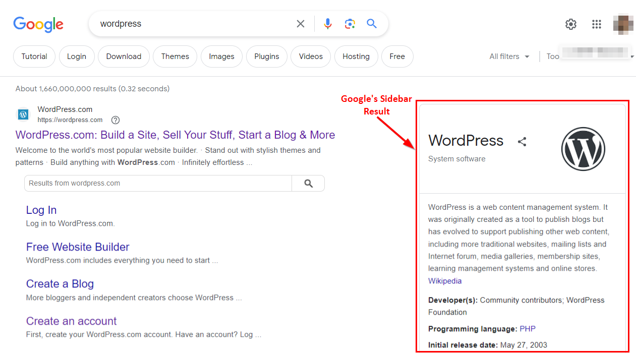Select the Free filter chip
This screenshot has height=353, width=636.
(397, 56)
